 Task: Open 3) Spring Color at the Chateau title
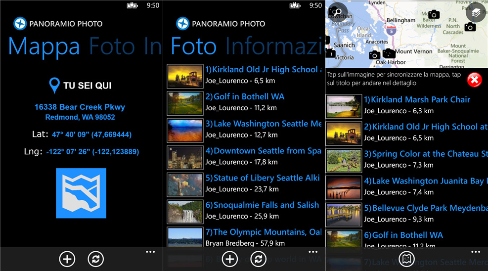(x=426, y=154)
